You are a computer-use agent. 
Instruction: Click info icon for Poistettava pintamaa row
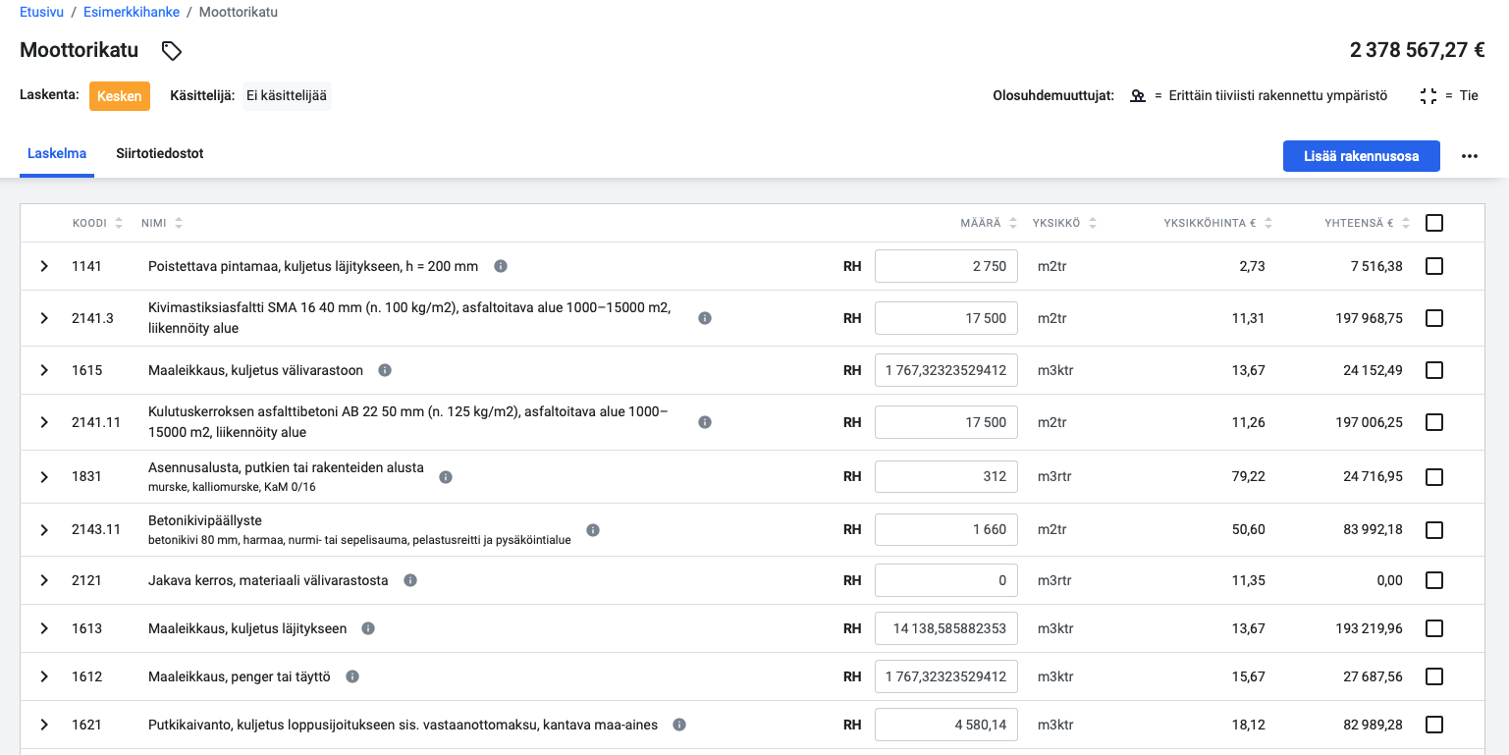[501, 266]
